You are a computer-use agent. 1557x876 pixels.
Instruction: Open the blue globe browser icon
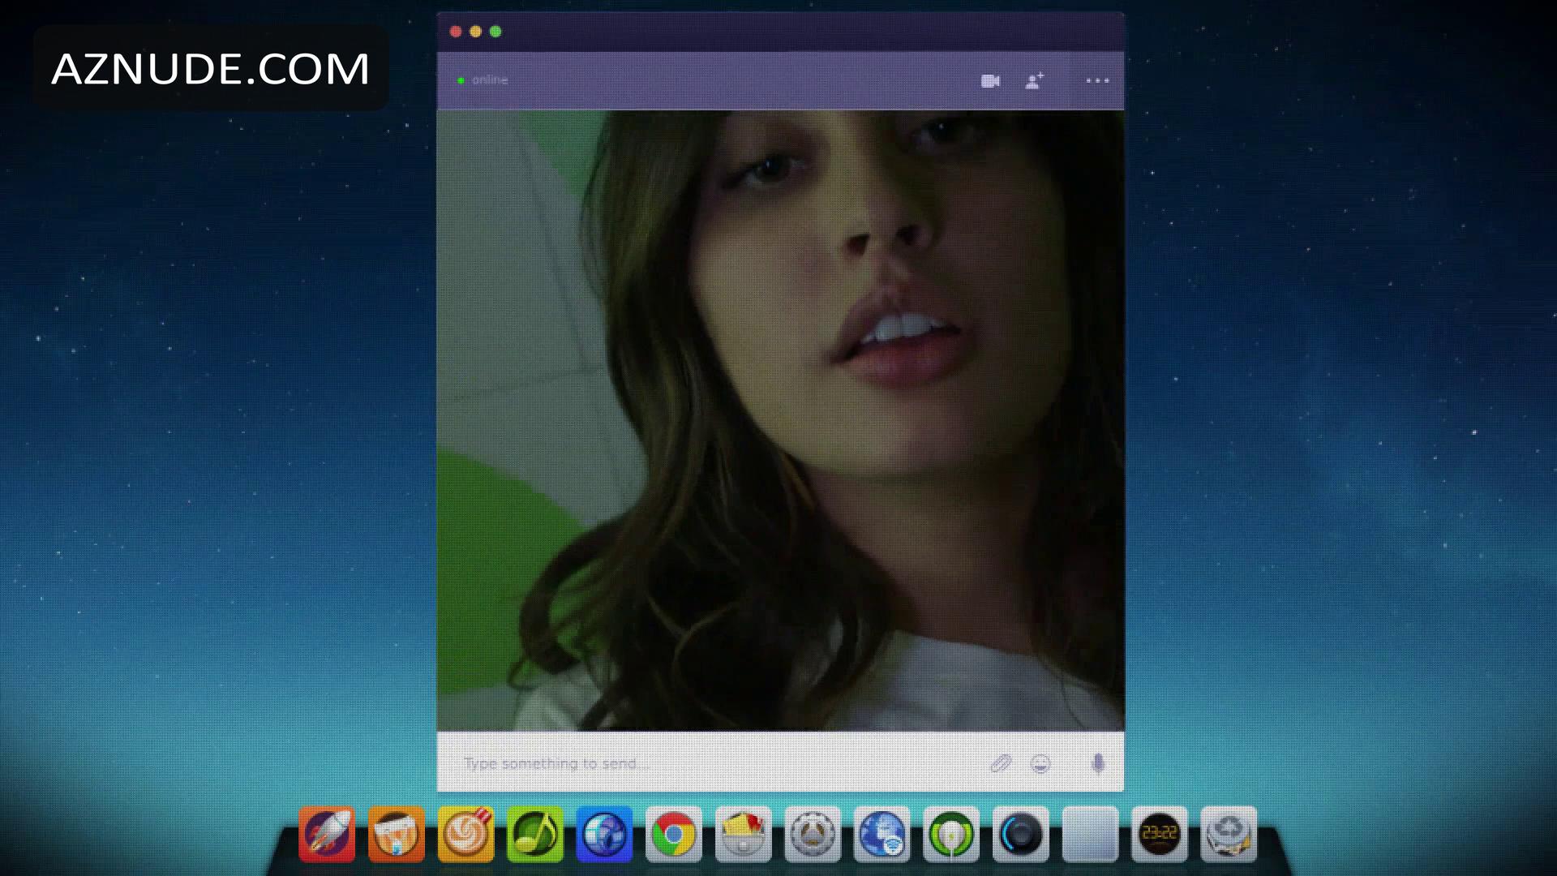click(x=604, y=834)
